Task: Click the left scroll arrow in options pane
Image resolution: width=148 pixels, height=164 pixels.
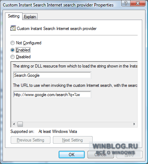Action: point(14,124)
